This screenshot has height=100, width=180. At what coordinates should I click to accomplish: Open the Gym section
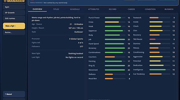tap(14, 7)
